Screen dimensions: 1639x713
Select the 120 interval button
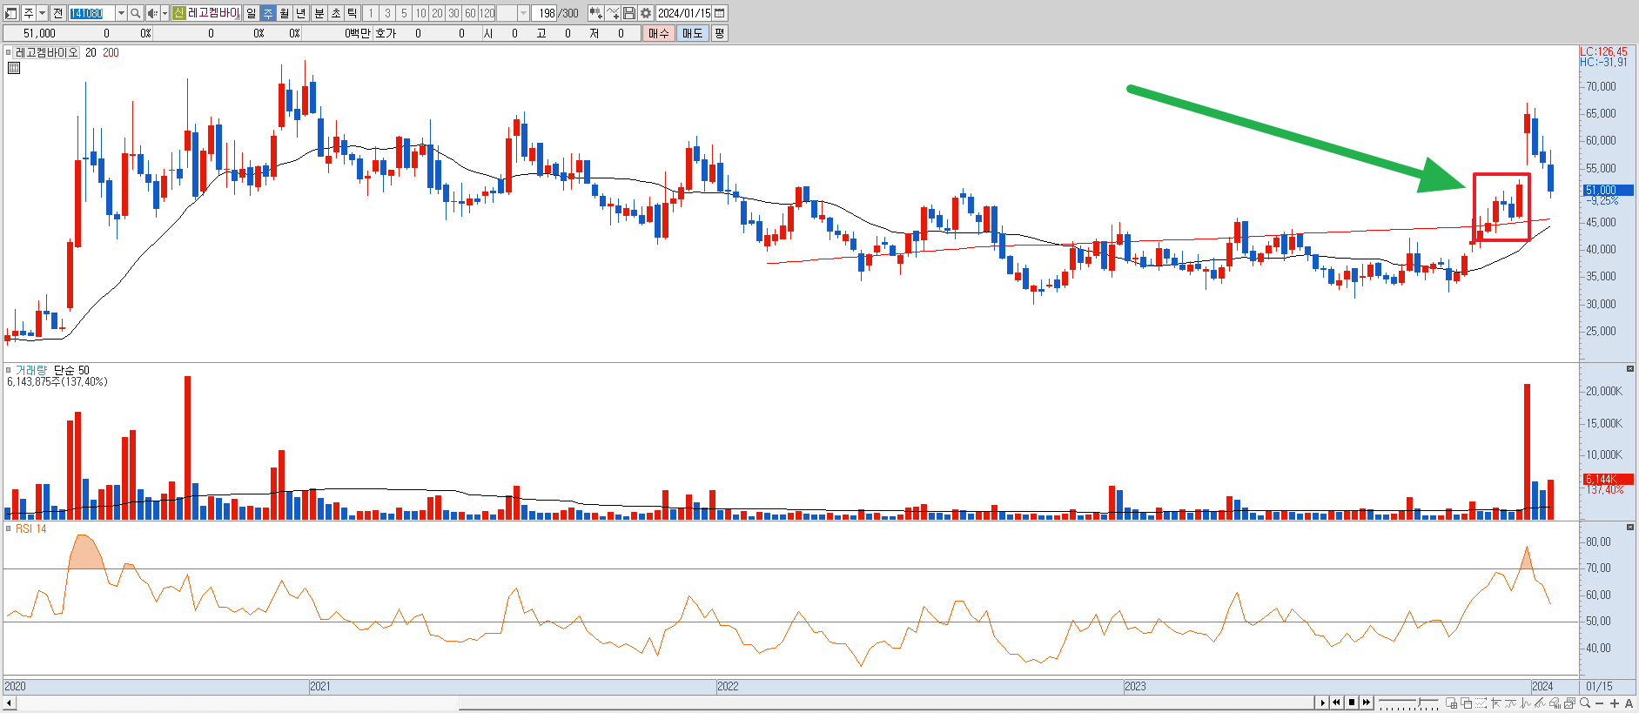coord(487,13)
